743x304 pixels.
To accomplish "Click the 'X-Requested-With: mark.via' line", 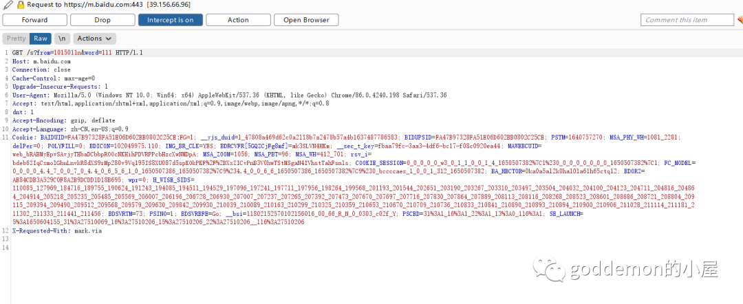I will (57, 231).
